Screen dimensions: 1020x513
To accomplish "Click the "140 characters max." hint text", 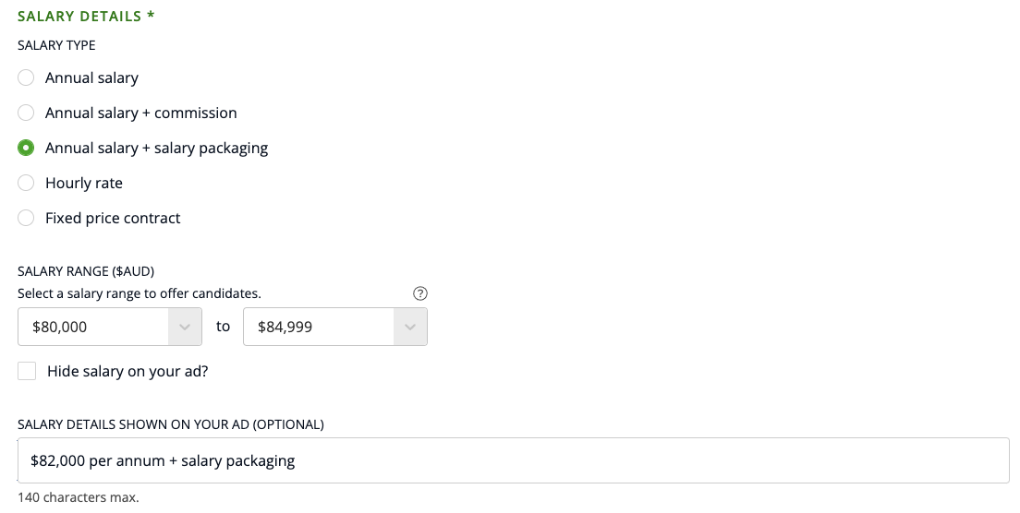I will tap(79, 497).
